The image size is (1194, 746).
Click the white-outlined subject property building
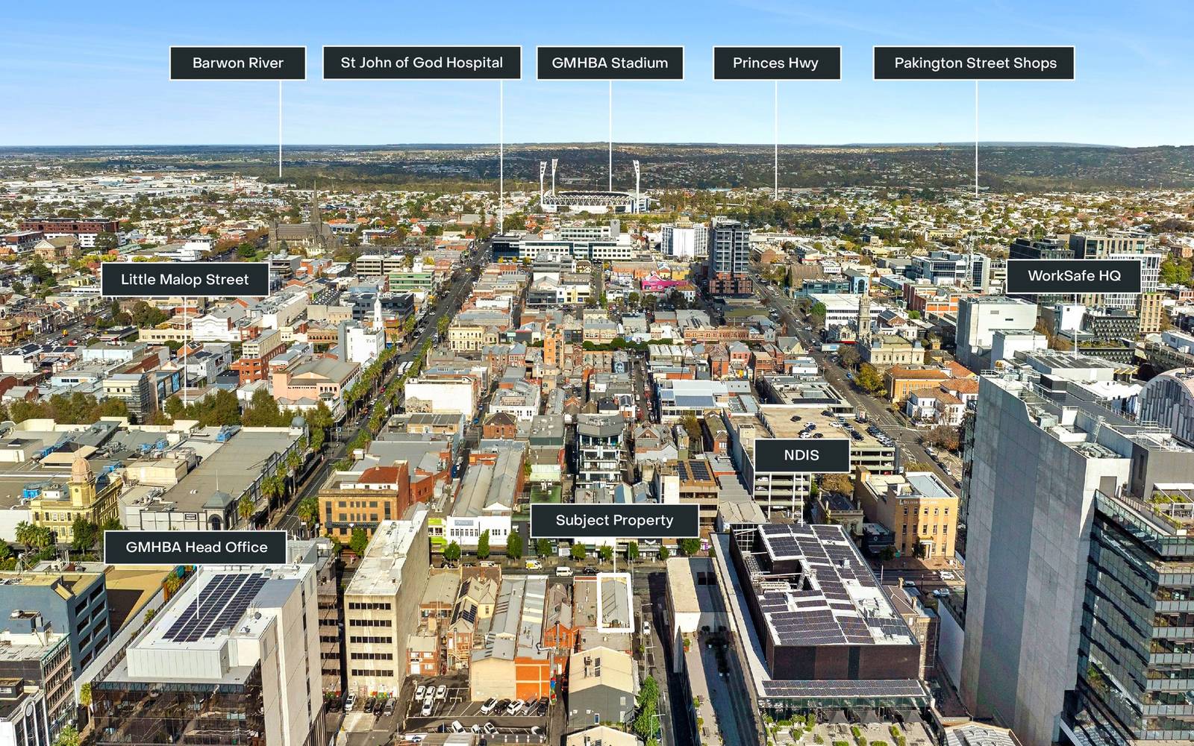coord(613,603)
